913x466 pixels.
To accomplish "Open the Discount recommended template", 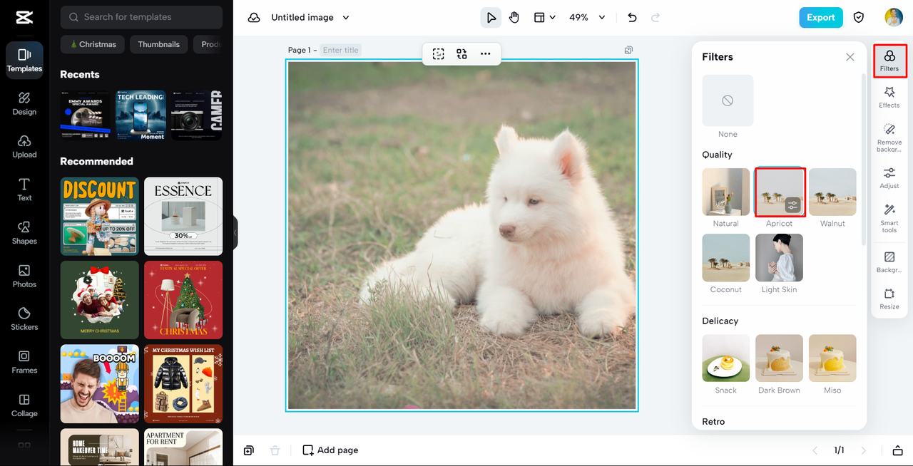I will click(x=100, y=216).
